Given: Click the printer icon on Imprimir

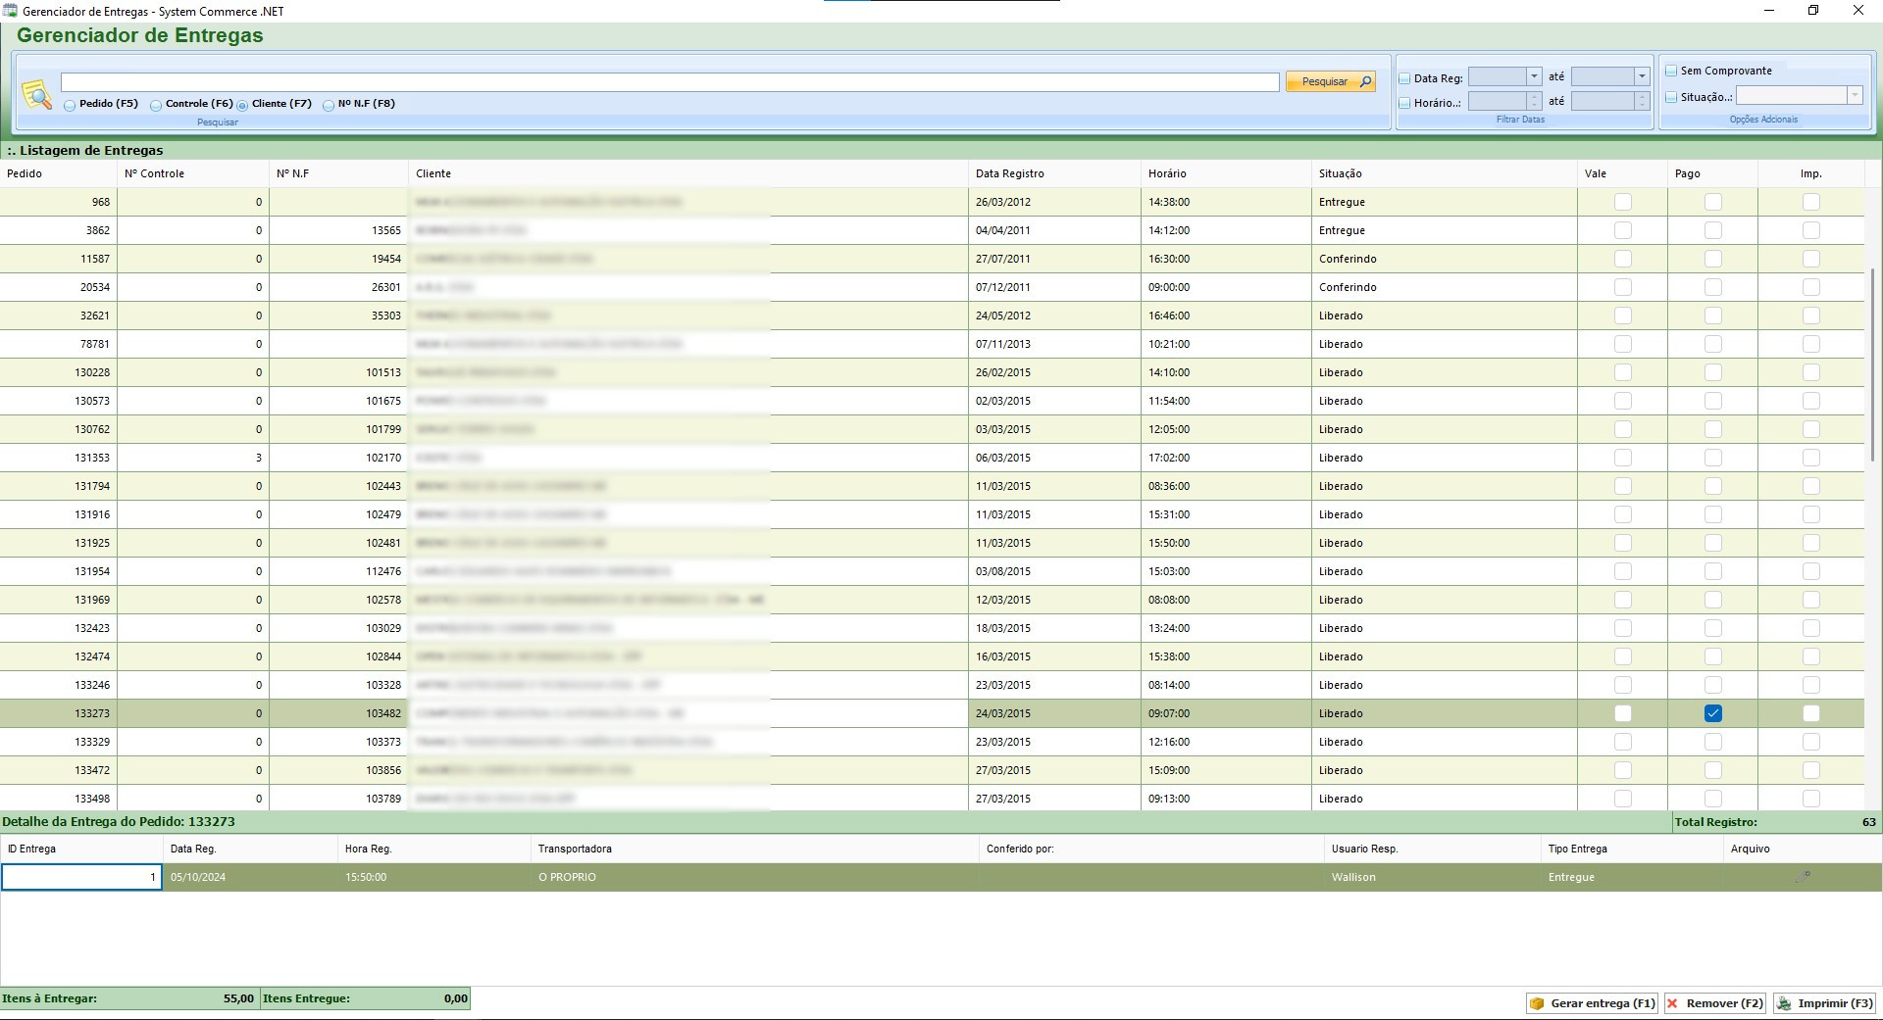Looking at the screenshot, I should click(1785, 1003).
